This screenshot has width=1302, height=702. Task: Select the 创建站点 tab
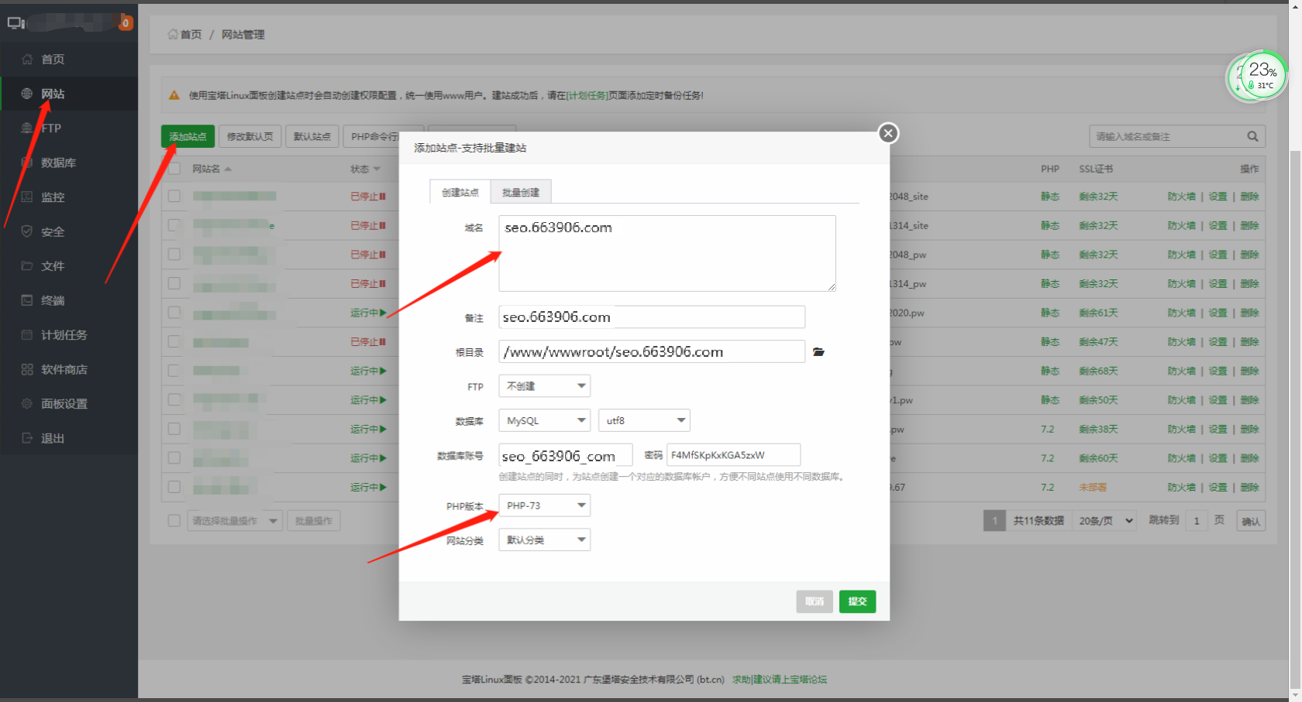tap(460, 192)
